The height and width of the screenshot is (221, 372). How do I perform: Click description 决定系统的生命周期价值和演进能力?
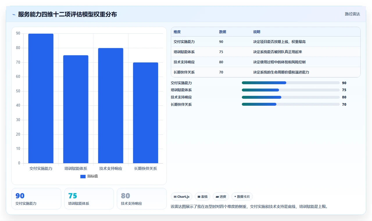281,72
